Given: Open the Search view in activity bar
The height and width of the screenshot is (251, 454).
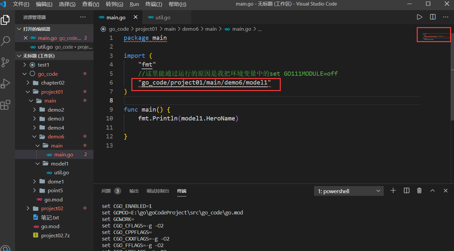Looking at the screenshot, I should click(x=5, y=41).
